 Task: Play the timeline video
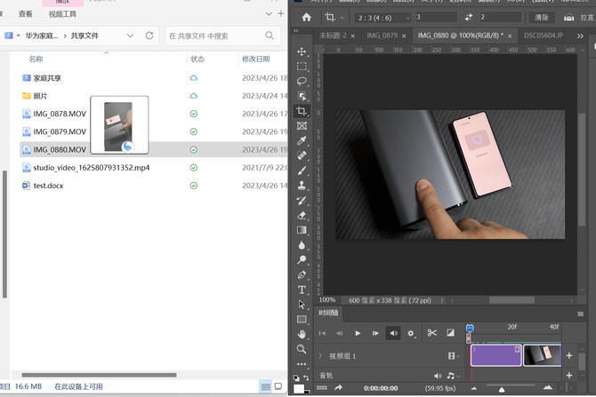tap(358, 333)
